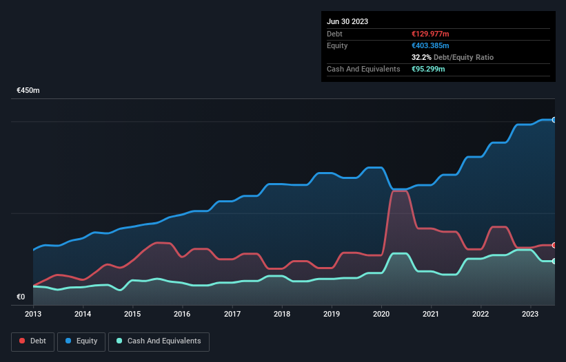Click the Jun 30 2023 tooltip date
Screen dimensions: 566x362
pos(347,21)
